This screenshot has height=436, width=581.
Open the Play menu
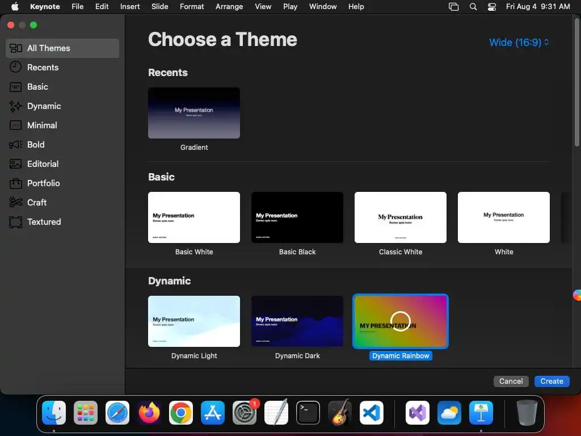(x=290, y=6)
